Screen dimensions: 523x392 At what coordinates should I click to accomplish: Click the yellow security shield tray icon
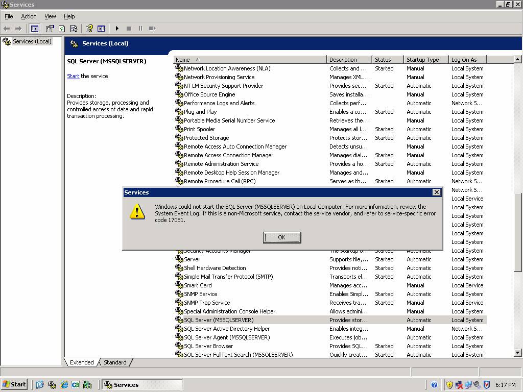449,385
